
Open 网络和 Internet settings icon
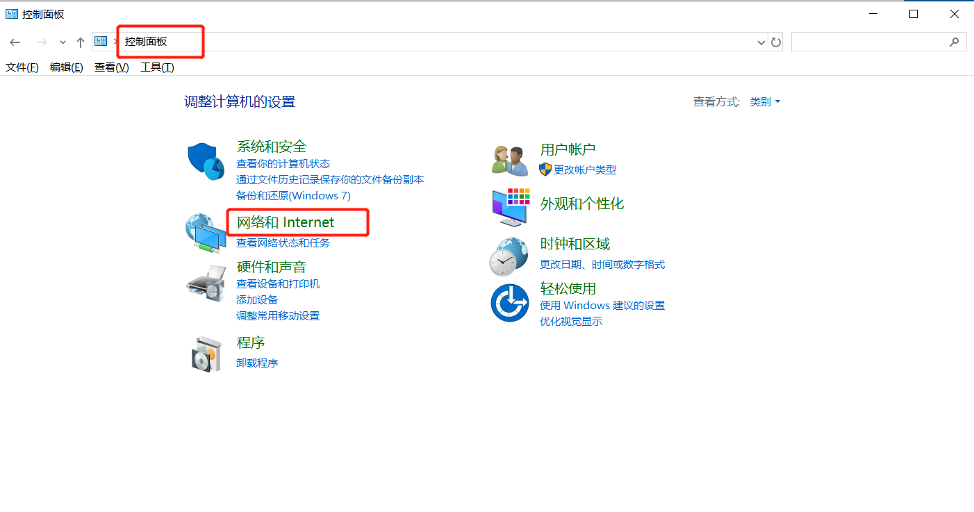point(206,229)
